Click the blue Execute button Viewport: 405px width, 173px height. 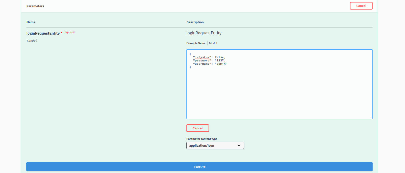point(199,167)
